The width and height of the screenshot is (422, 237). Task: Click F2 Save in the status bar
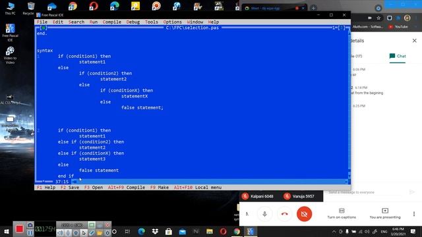(70, 188)
